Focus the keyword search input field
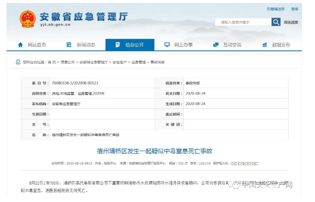The image size is (315, 202). [243, 22]
